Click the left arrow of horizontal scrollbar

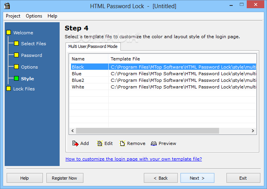click(x=72, y=131)
